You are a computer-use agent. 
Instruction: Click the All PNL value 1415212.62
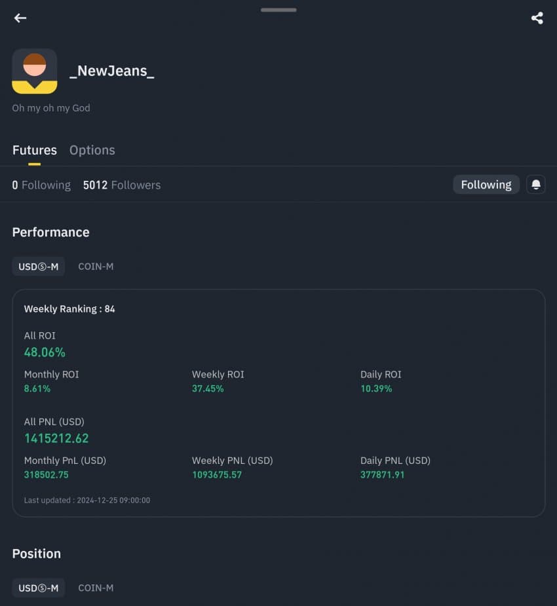click(x=56, y=438)
